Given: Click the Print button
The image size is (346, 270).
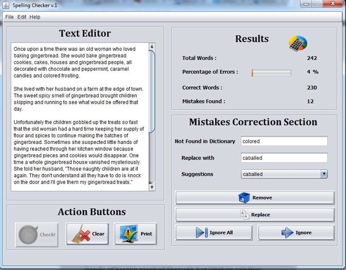Looking at the screenshot, I should tap(135, 234).
